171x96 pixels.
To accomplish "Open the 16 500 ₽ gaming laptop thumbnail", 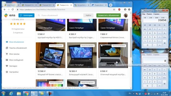I will click(82, 55).
